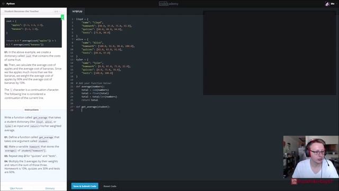This screenshot has height=191, width=339.
Task: Click the '# Add your function below!' comment
Action: (x=94, y=83)
